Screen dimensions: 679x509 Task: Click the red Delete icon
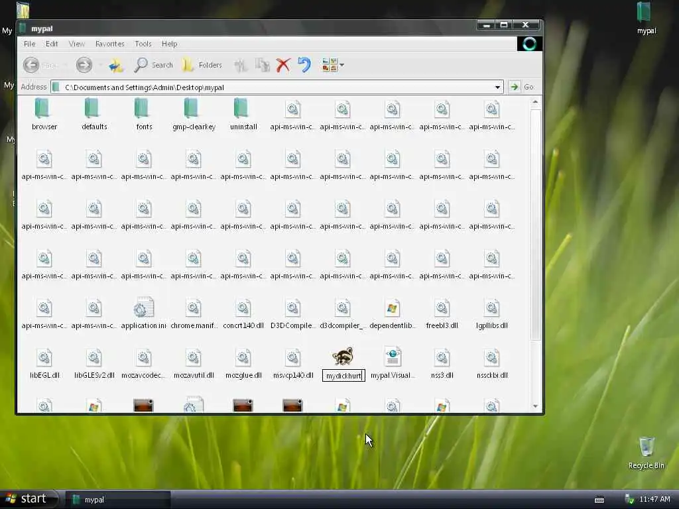283,66
